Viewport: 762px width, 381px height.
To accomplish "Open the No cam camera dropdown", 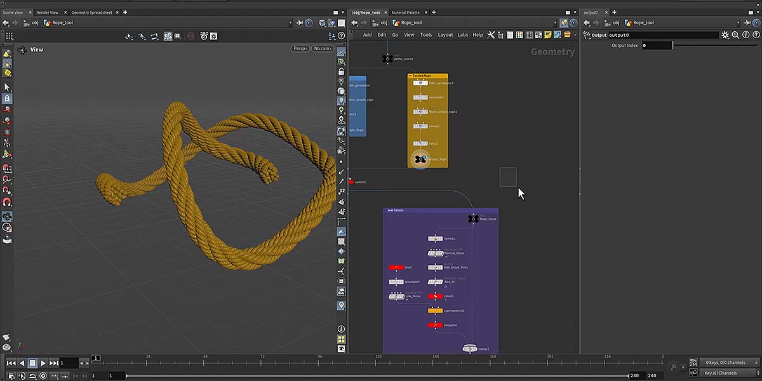I will (323, 49).
